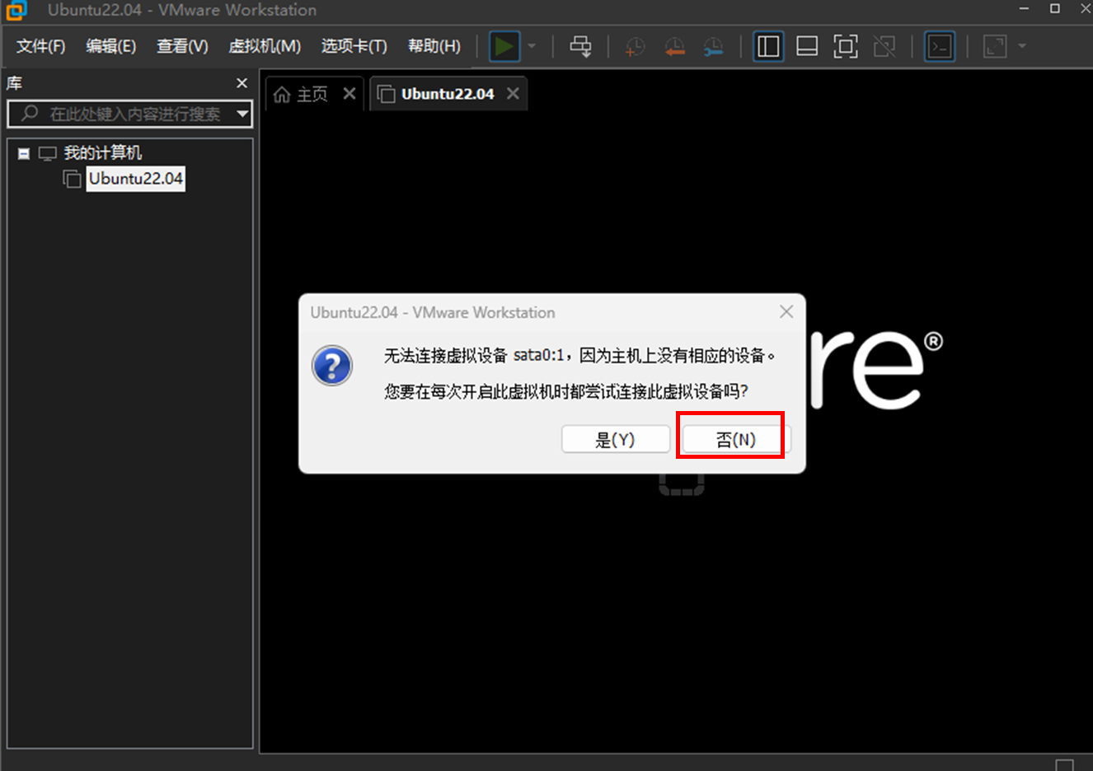The height and width of the screenshot is (771, 1093).
Task: Open the library search filter dropdown arrow
Action: pos(242,114)
